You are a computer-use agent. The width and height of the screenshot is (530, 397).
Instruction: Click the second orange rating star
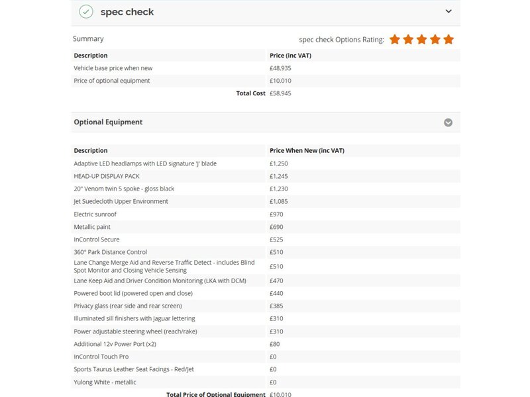(408, 39)
